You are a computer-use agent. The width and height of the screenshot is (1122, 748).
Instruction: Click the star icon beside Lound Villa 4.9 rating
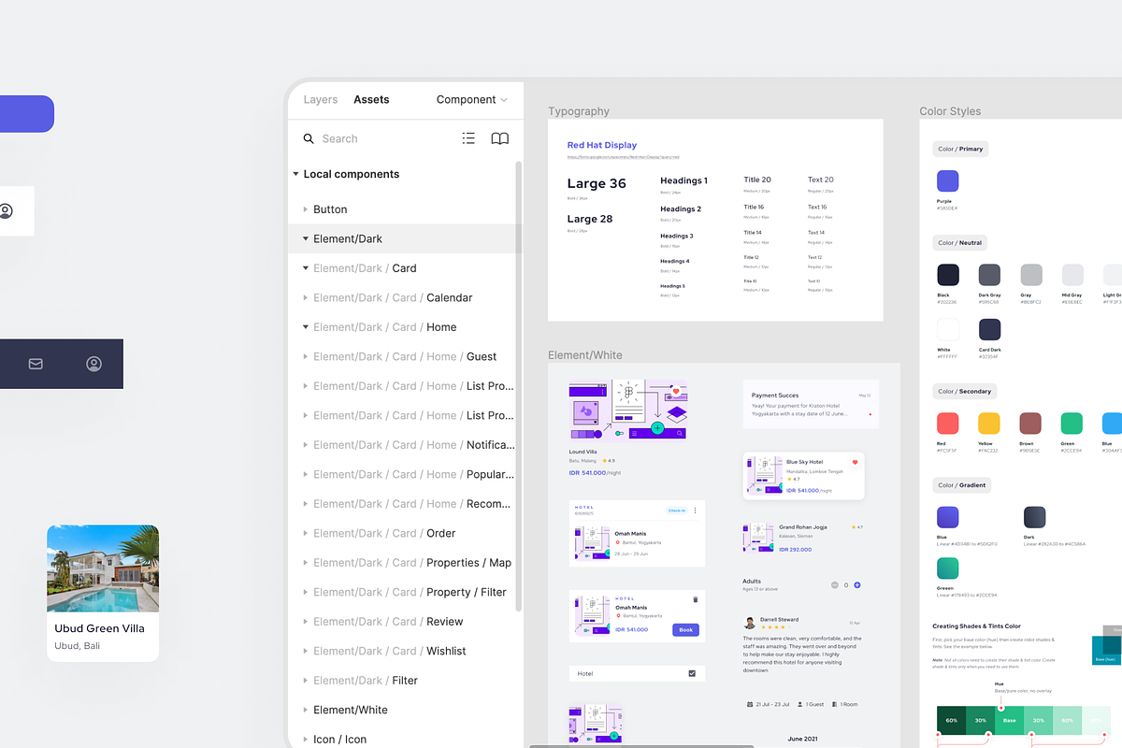(x=603, y=461)
